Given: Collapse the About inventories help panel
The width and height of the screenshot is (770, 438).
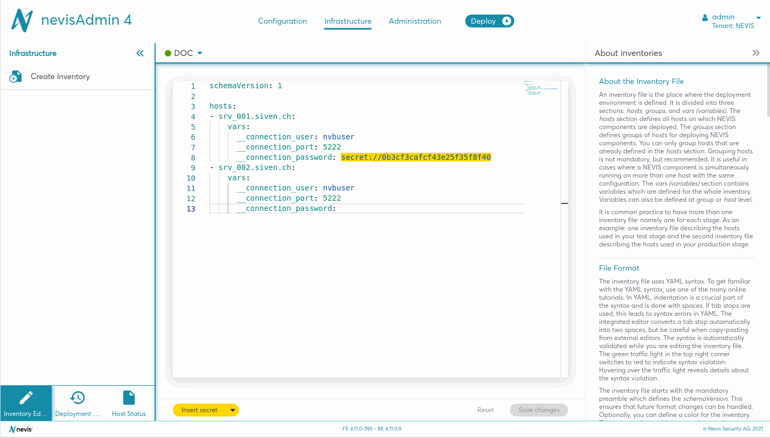Looking at the screenshot, I should [756, 53].
